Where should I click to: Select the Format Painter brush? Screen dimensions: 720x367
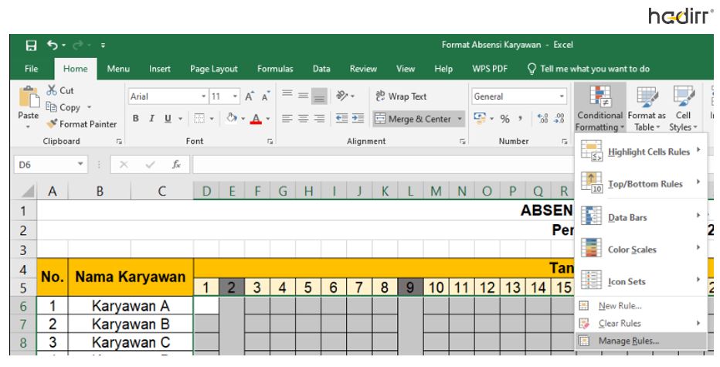[52, 124]
